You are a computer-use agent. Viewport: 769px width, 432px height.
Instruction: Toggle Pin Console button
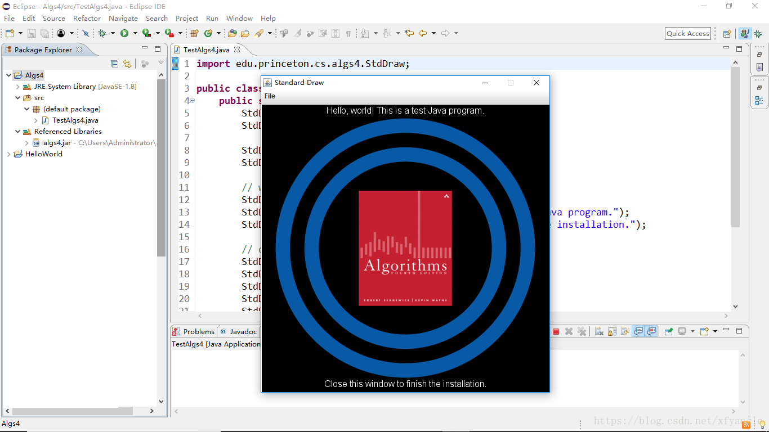coord(668,331)
